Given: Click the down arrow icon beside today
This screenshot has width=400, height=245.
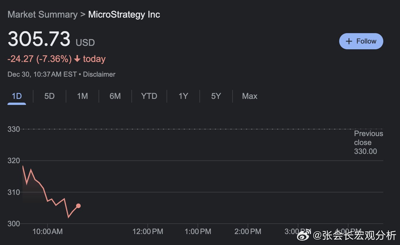Looking at the screenshot, I should coord(77,59).
